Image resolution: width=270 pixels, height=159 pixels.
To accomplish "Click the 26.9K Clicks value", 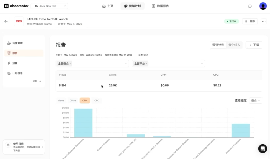I will (113, 85).
